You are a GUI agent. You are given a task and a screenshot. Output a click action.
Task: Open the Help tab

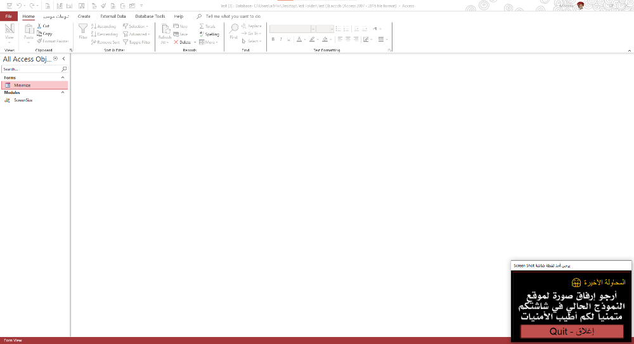178,17
